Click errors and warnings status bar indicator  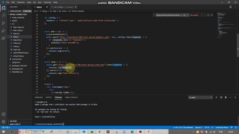click(6, 127)
